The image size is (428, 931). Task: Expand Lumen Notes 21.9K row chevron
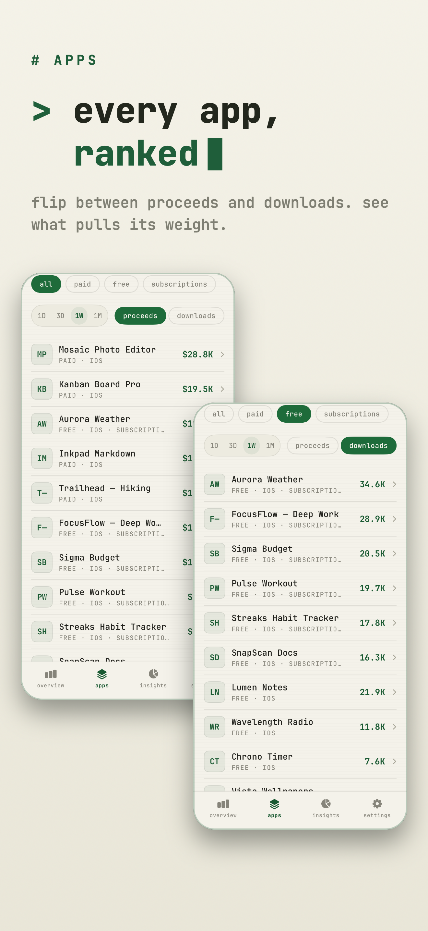coord(394,692)
